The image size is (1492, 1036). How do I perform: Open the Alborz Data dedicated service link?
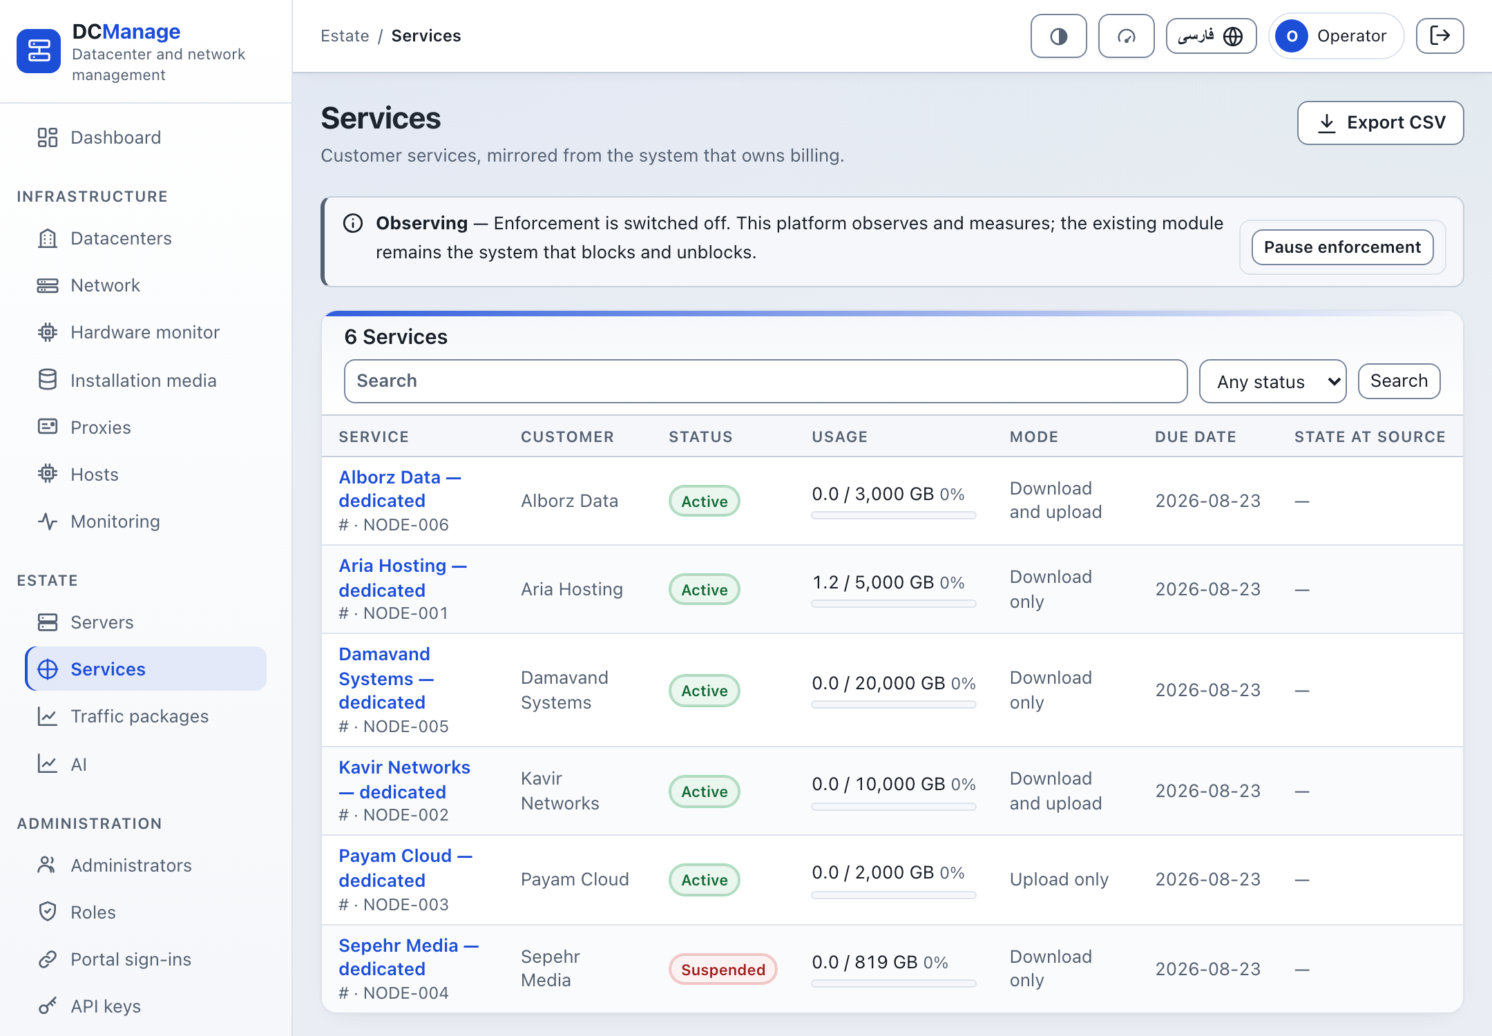point(400,489)
